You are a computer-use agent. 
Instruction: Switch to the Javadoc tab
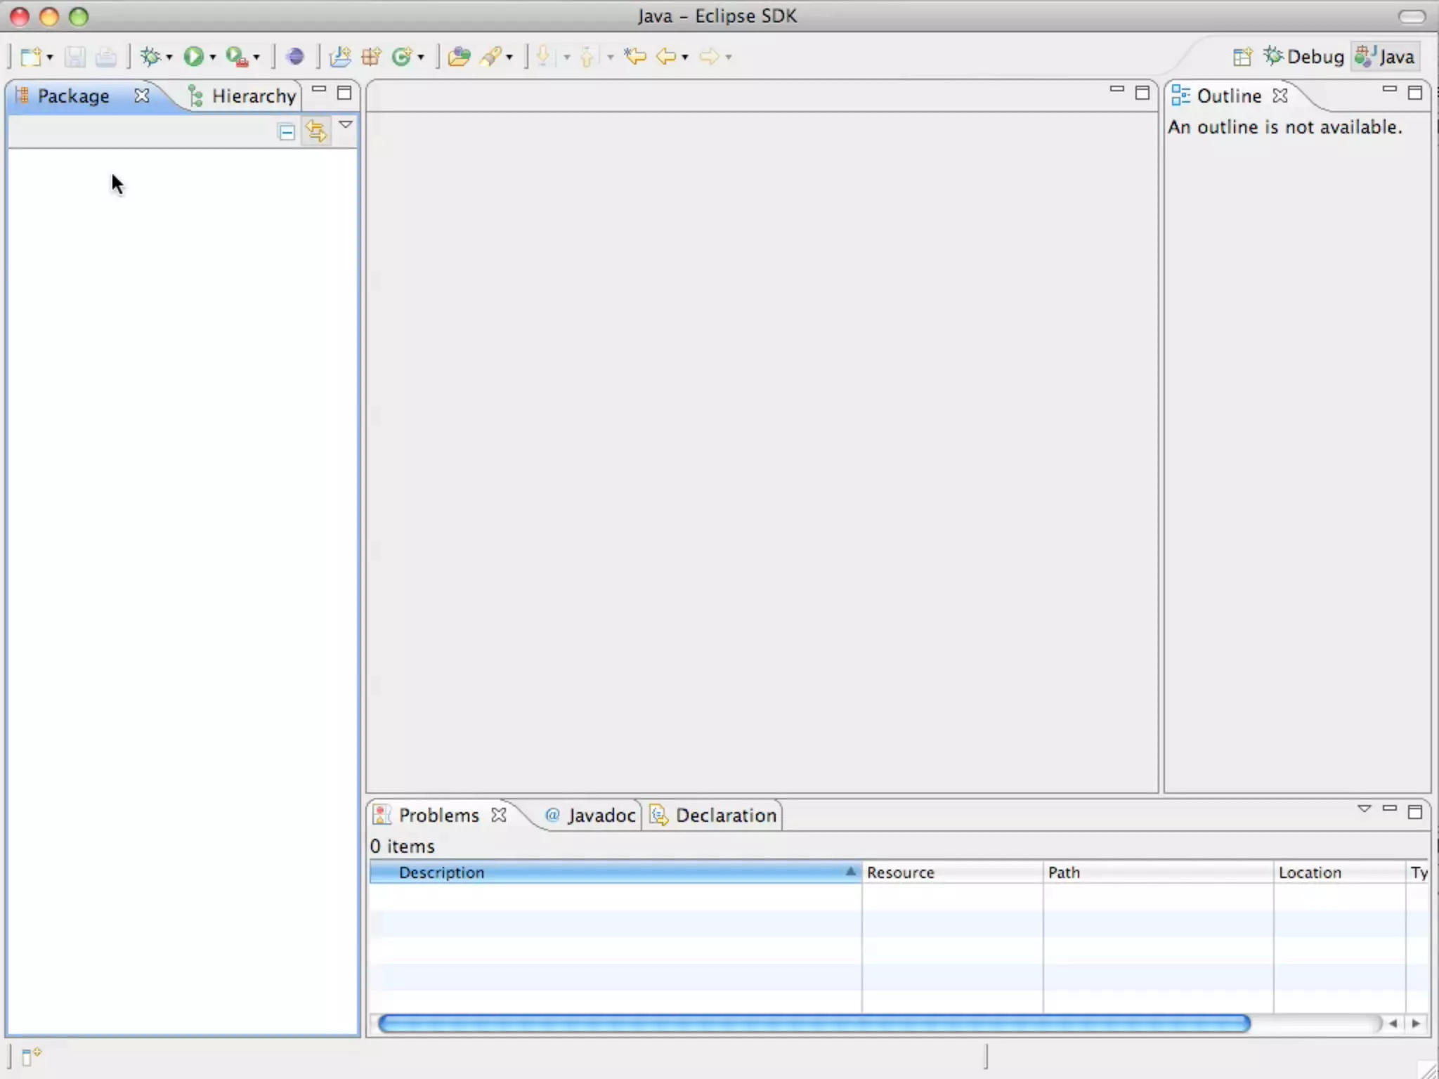590,815
